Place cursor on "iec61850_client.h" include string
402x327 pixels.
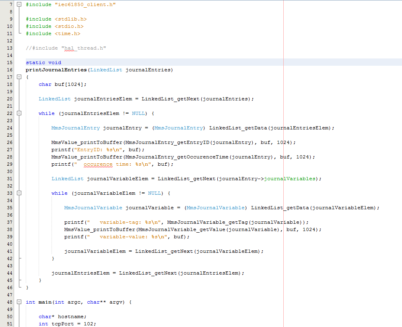(x=85, y=4)
